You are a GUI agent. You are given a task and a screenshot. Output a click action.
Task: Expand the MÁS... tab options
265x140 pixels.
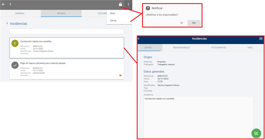pos(251,48)
